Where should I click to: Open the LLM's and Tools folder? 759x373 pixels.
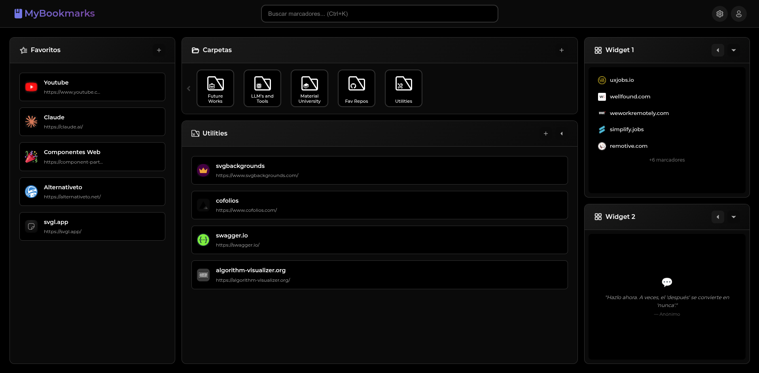pos(262,89)
